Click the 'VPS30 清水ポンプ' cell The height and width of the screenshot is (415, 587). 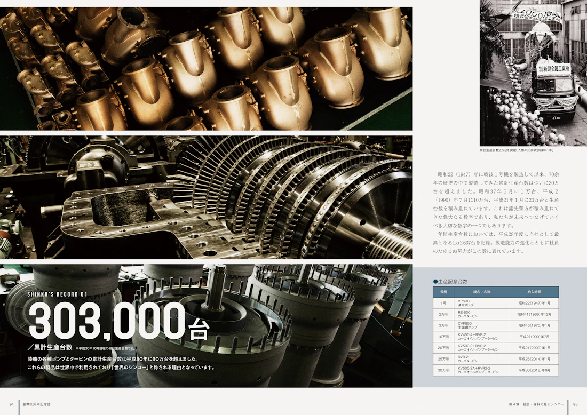click(x=482, y=303)
